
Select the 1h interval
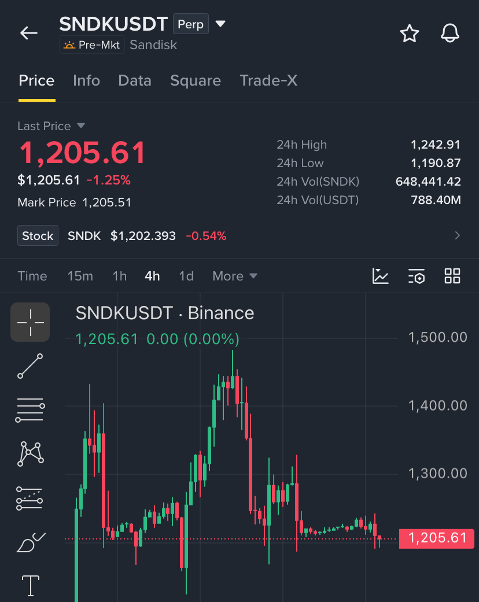[120, 276]
